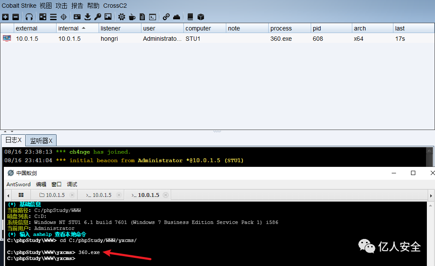Viewport: 435px width, 266px height.
Task: Close the active bold 10.0.1.5 tab
Action: (165, 195)
